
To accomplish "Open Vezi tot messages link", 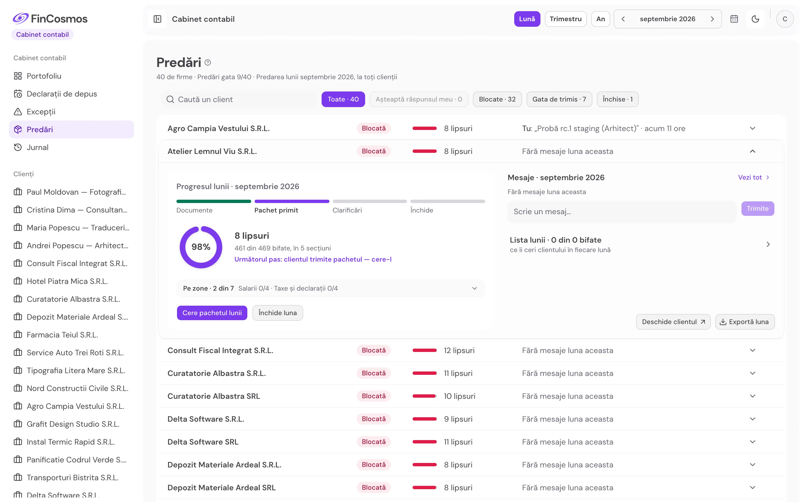I will (x=753, y=177).
